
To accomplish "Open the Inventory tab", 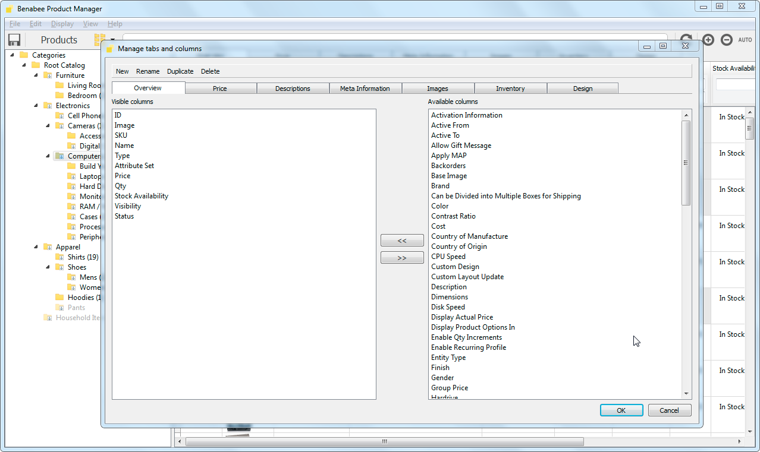I will tap(510, 88).
